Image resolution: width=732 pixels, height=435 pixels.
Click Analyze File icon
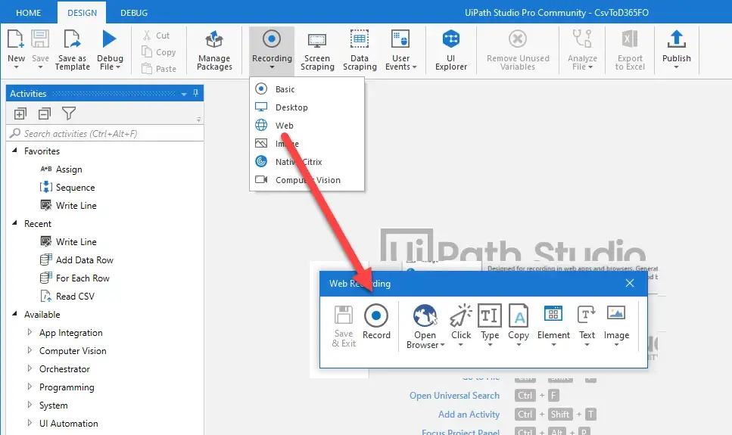tap(582, 39)
